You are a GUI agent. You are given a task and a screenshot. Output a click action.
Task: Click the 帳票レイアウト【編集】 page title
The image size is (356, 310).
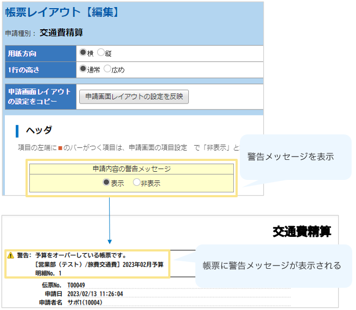point(62,12)
